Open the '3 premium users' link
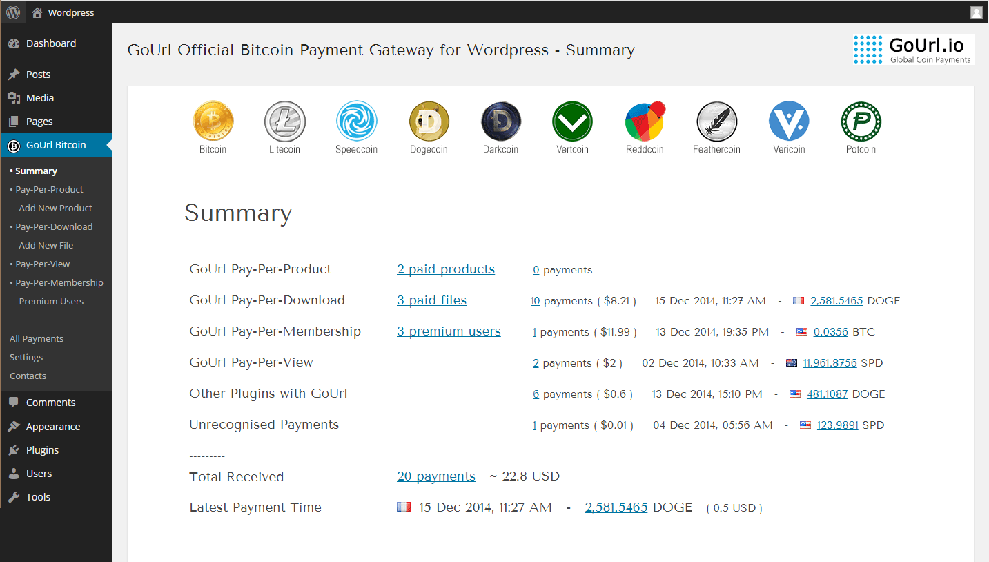 [x=449, y=331]
